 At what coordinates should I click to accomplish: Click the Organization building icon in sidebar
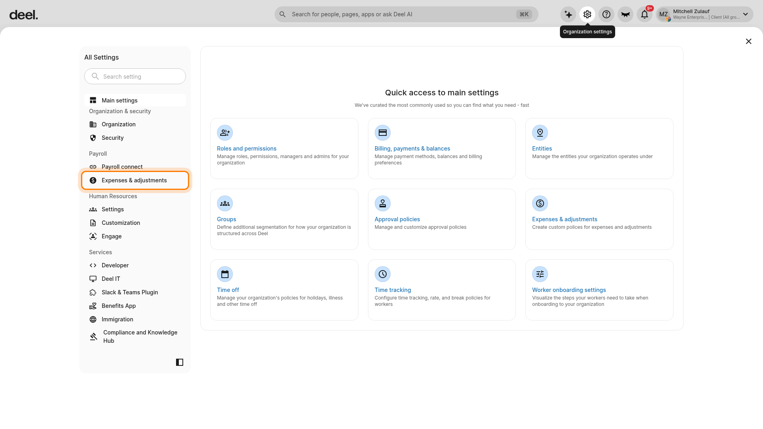[93, 124]
